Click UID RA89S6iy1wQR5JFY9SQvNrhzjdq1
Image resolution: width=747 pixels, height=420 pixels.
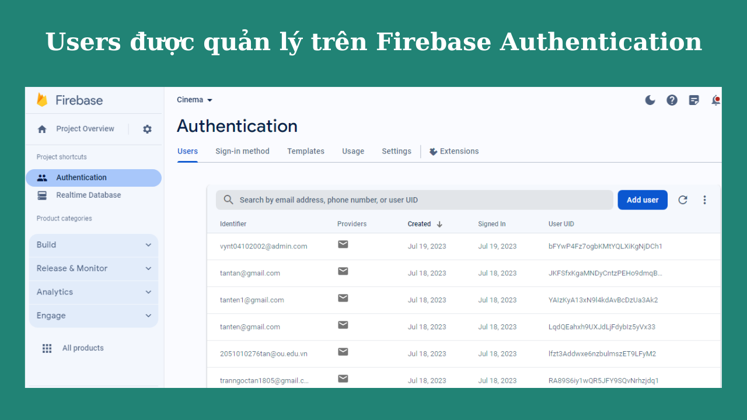[x=603, y=381]
